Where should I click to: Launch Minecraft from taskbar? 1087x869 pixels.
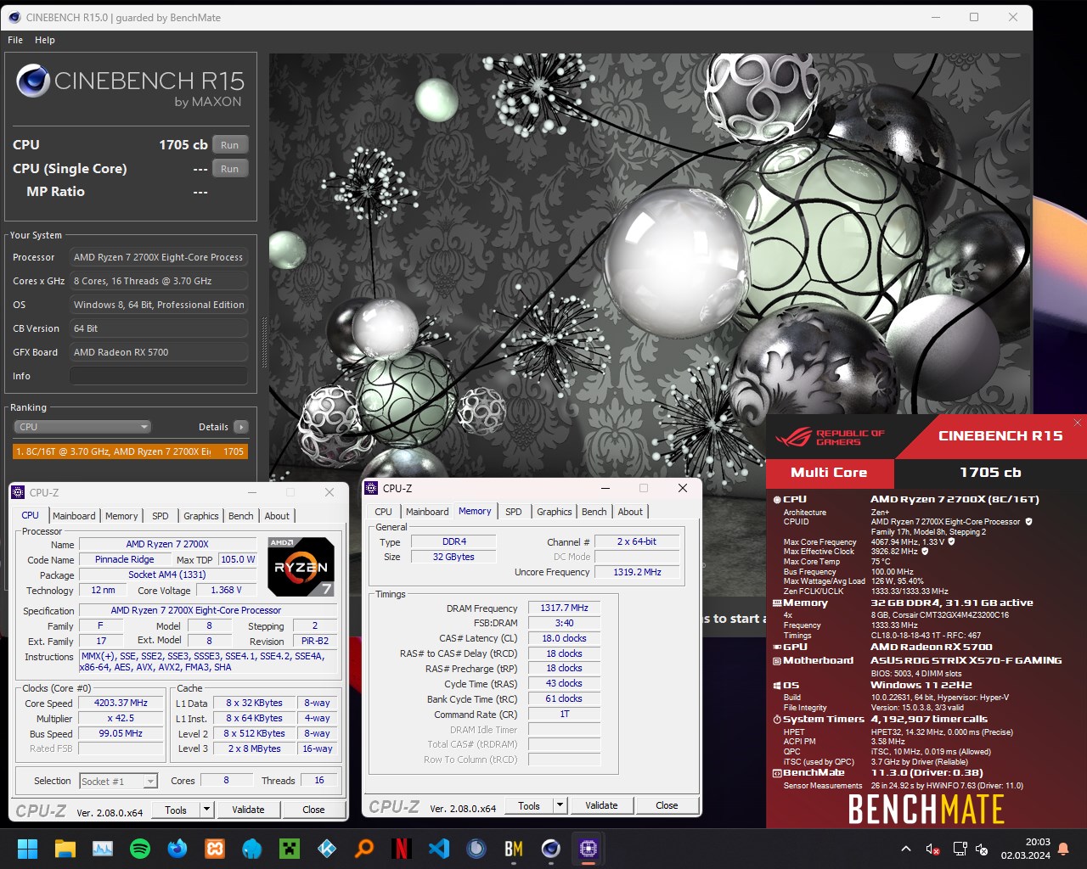click(x=290, y=848)
